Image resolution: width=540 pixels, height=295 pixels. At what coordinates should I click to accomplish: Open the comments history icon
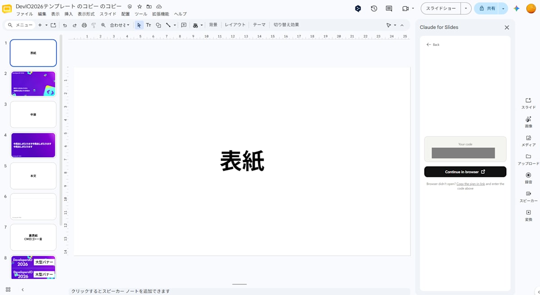(x=389, y=9)
